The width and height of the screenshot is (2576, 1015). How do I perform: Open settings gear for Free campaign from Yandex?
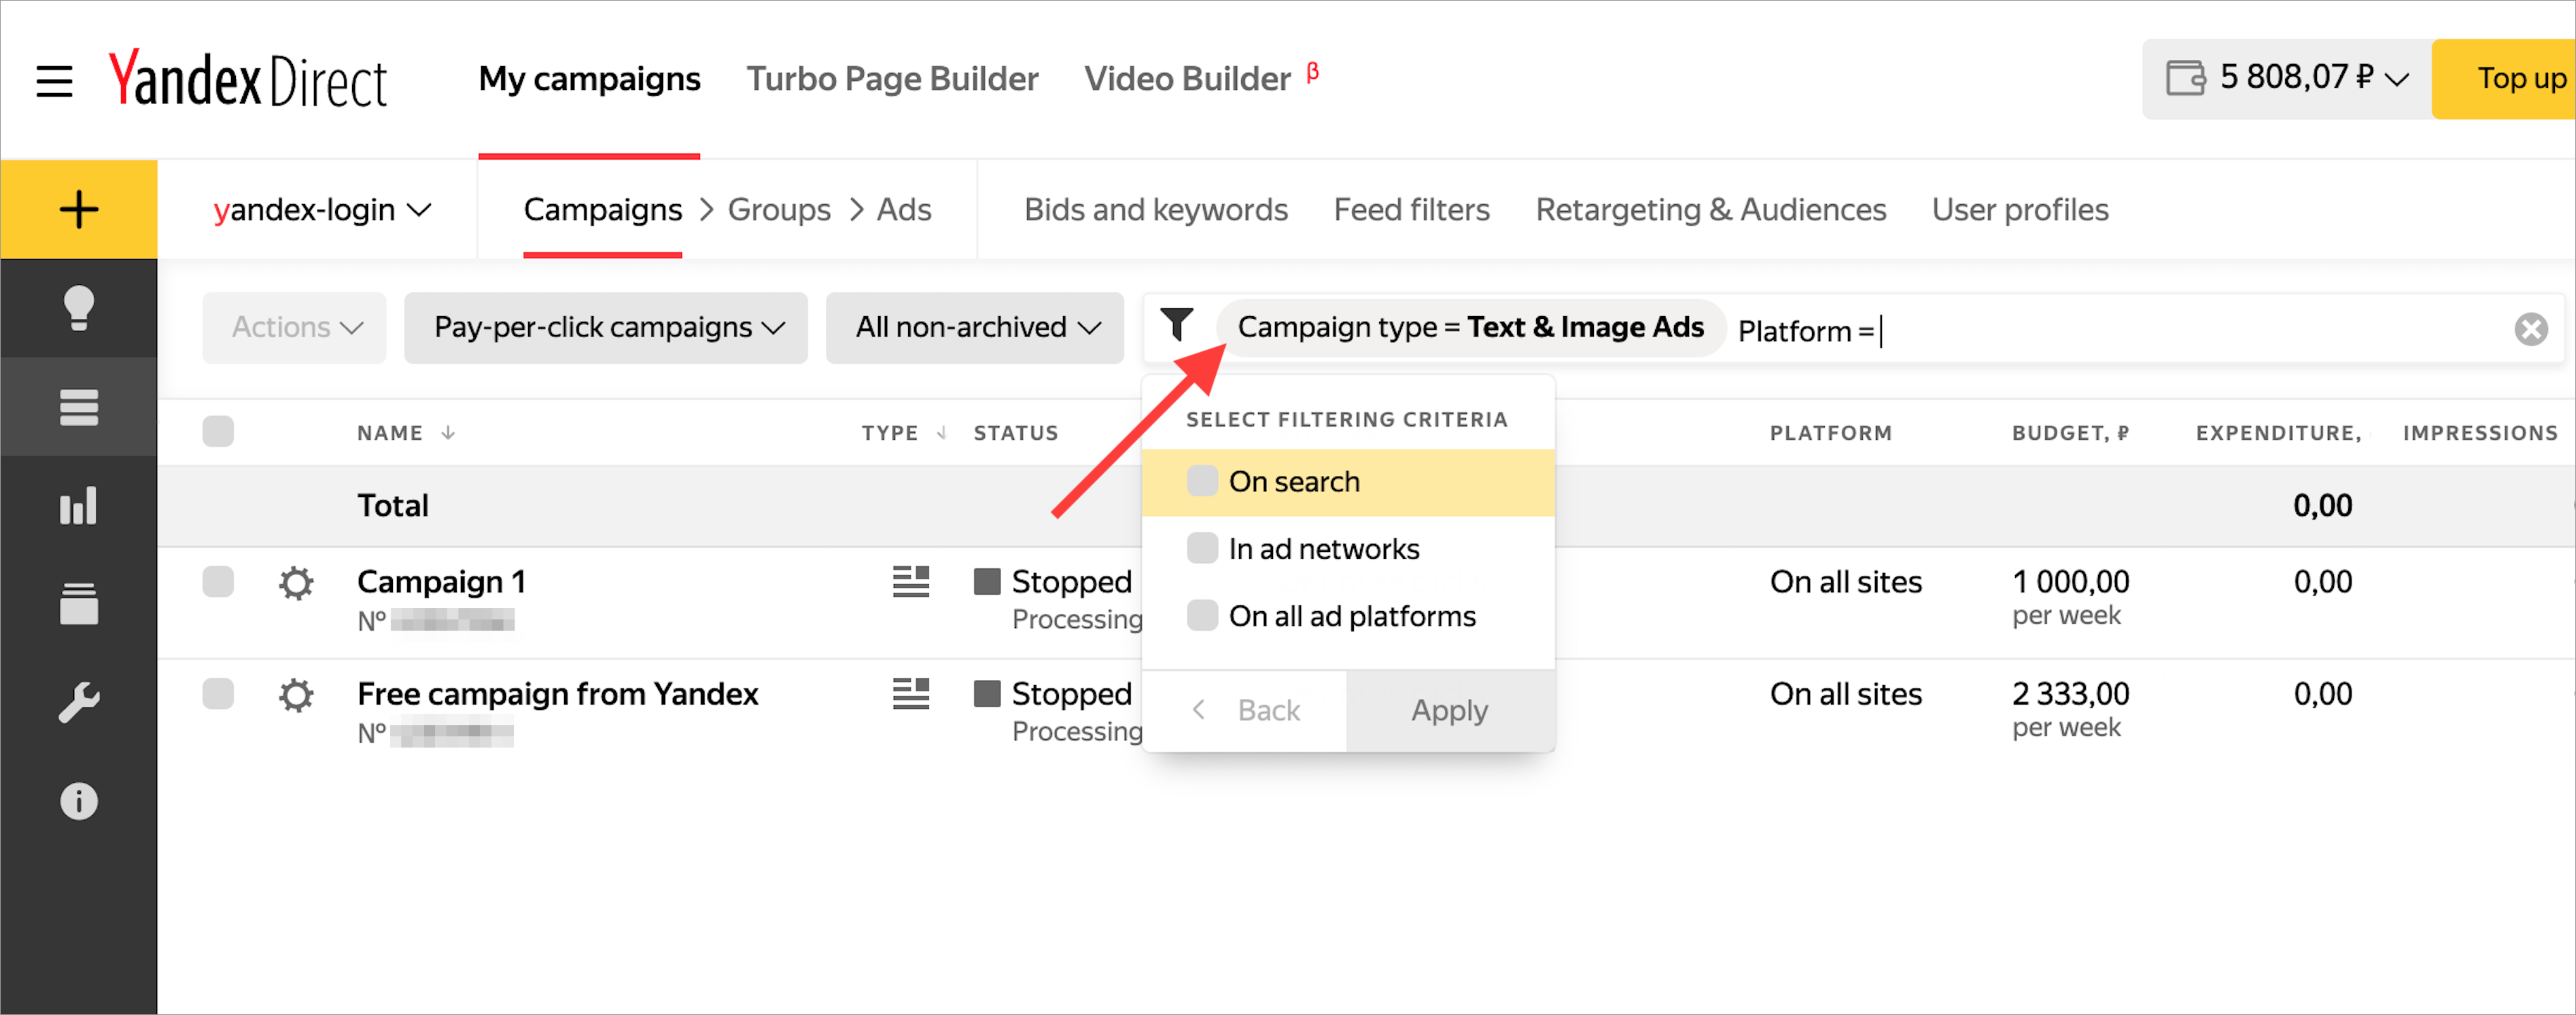(x=296, y=695)
